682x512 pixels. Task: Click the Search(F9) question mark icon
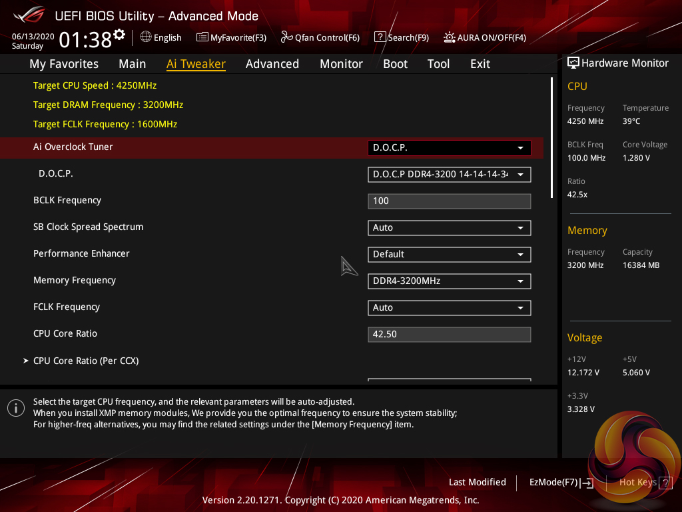pyautogui.click(x=380, y=37)
